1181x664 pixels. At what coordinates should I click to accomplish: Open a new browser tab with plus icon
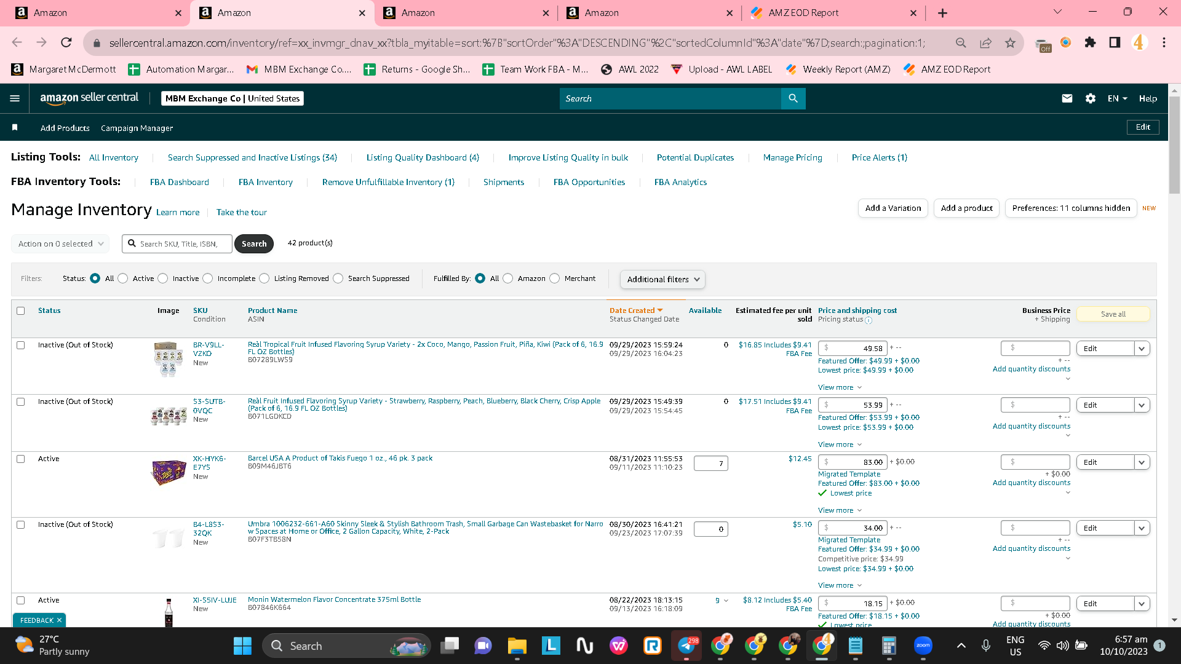[942, 13]
